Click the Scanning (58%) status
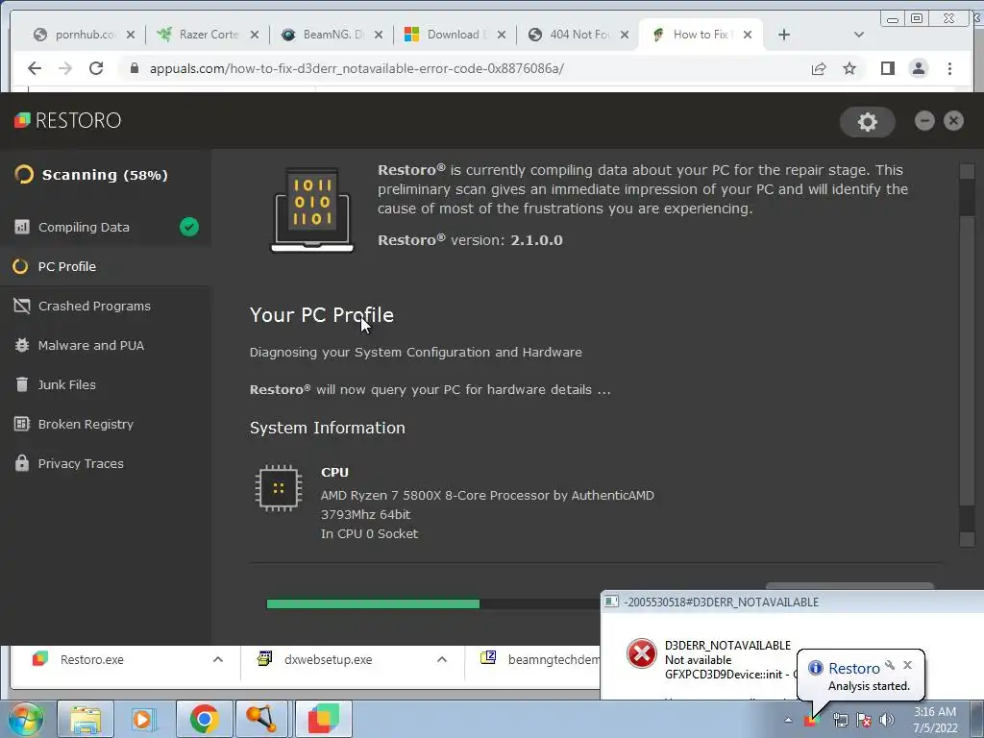The width and height of the screenshot is (984, 738). point(91,175)
